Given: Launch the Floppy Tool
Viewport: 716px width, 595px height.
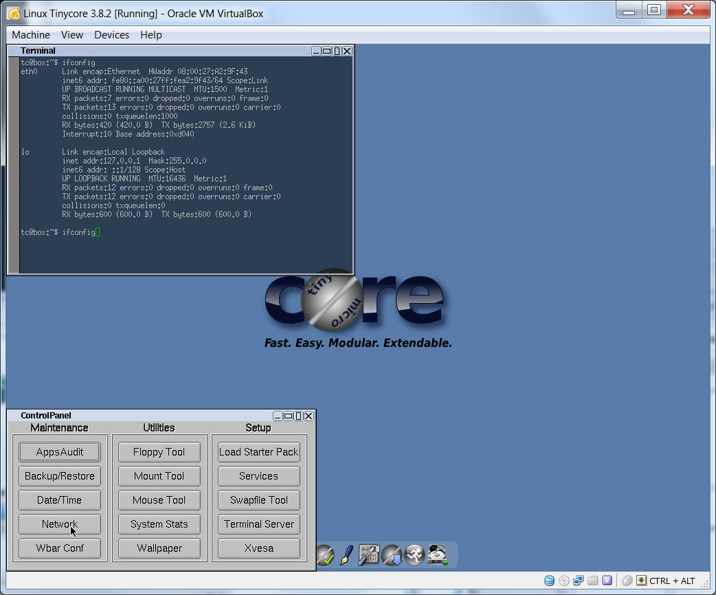Looking at the screenshot, I should [159, 452].
